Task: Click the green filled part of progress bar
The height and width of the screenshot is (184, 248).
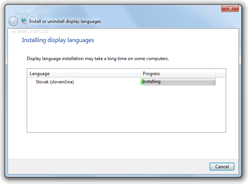Action: [142, 82]
